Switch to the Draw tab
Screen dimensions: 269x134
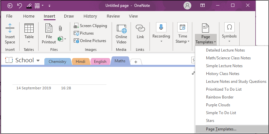[69, 16]
